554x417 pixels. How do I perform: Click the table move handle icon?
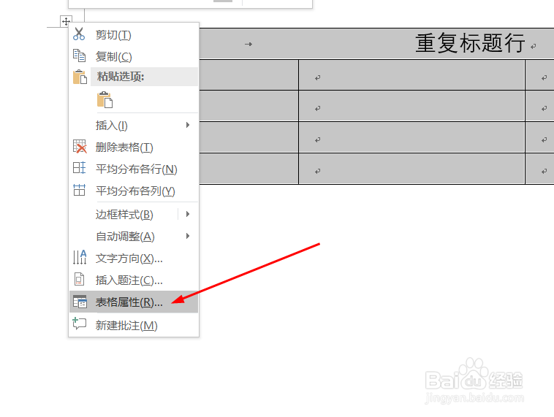(66, 21)
